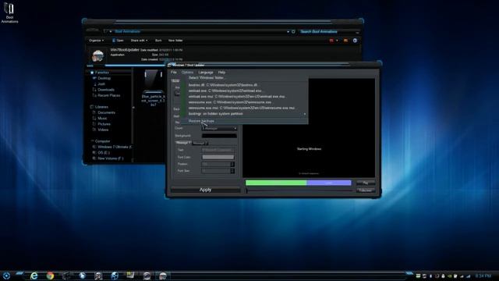Open the Language menu
Screen dimensions: 499x281
click(206, 73)
